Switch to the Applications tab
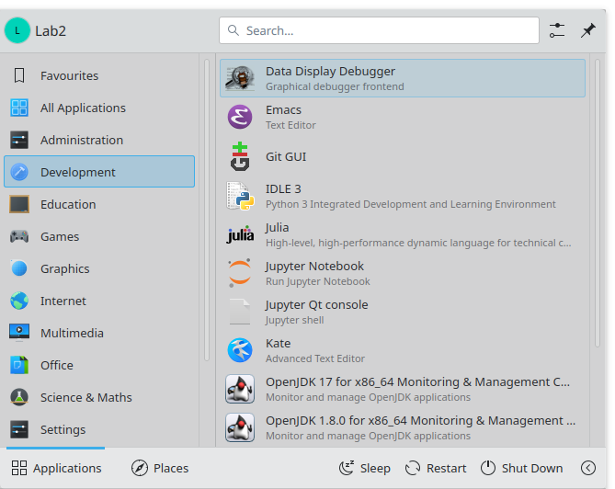 point(57,468)
